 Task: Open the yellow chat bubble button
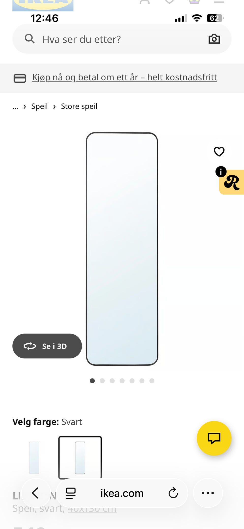coord(214,438)
